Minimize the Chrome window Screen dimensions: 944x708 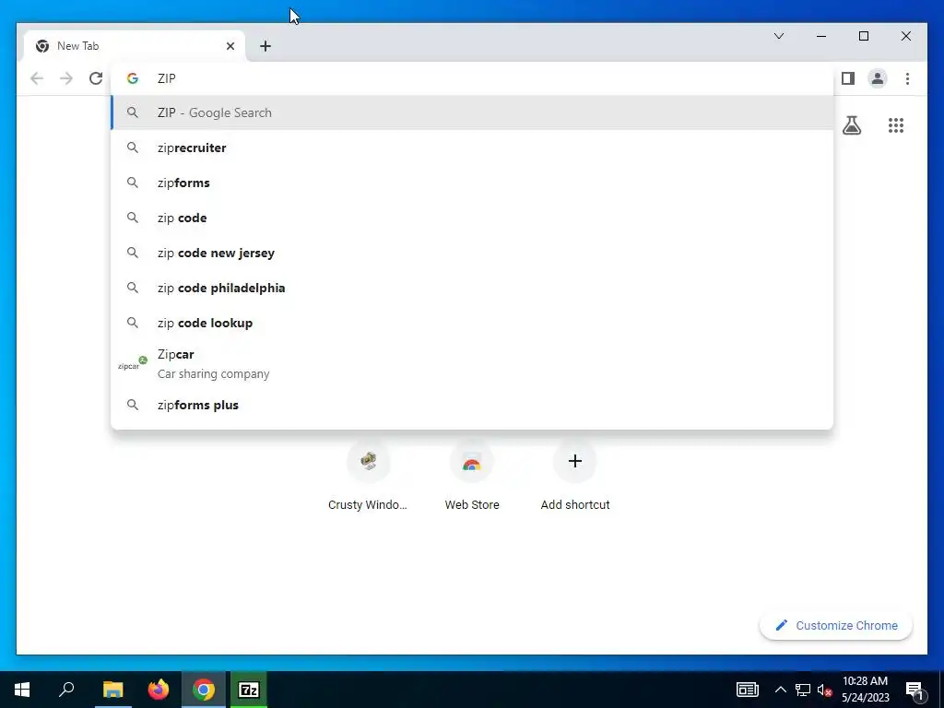coord(820,36)
